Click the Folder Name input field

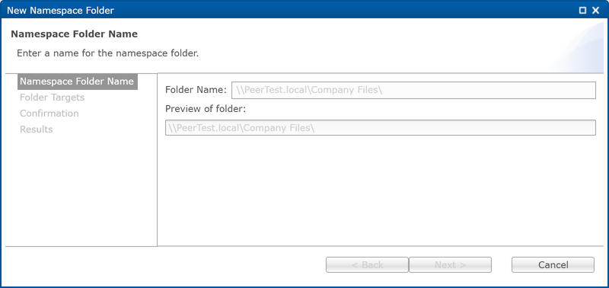point(413,90)
